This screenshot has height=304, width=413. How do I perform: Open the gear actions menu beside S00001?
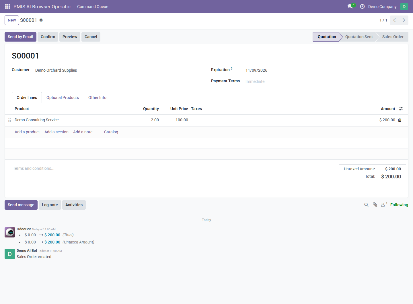coord(41,20)
